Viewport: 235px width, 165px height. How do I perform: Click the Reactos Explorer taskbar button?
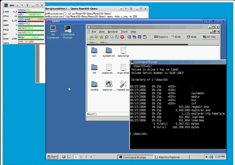[x=172, y=157]
